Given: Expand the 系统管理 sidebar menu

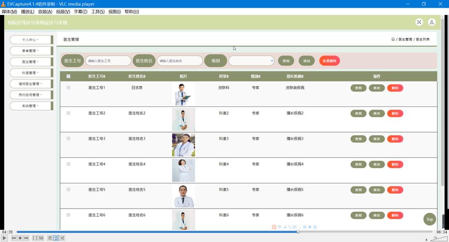Looking at the screenshot, I should (x=31, y=106).
